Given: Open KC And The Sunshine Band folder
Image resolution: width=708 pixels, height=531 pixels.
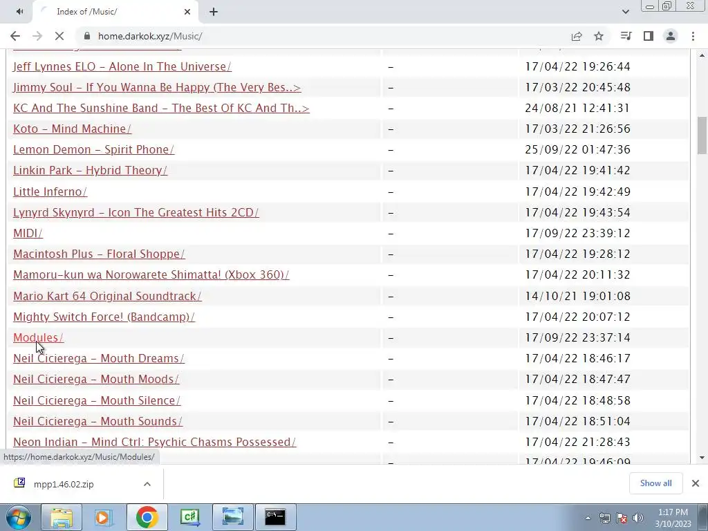Looking at the screenshot, I should click(161, 108).
